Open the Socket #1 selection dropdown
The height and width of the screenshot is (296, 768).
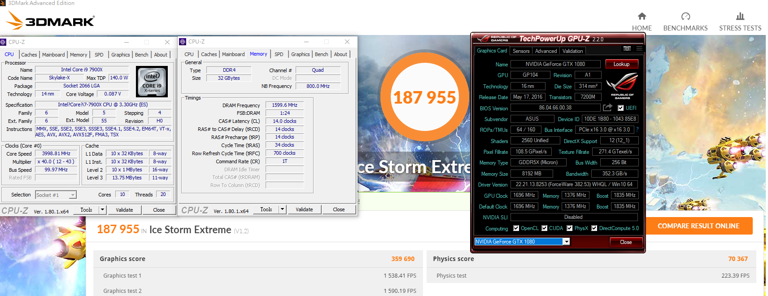(73, 195)
